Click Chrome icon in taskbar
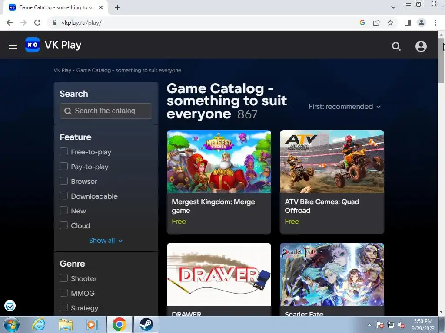This screenshot has height=333, width=445. [x=119, y=324]
